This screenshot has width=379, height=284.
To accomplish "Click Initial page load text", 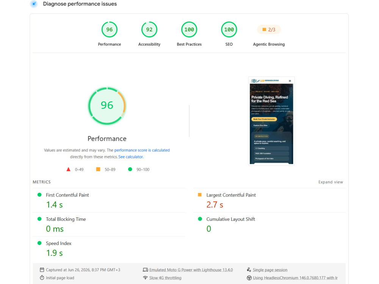I will [x=60, y=278].
